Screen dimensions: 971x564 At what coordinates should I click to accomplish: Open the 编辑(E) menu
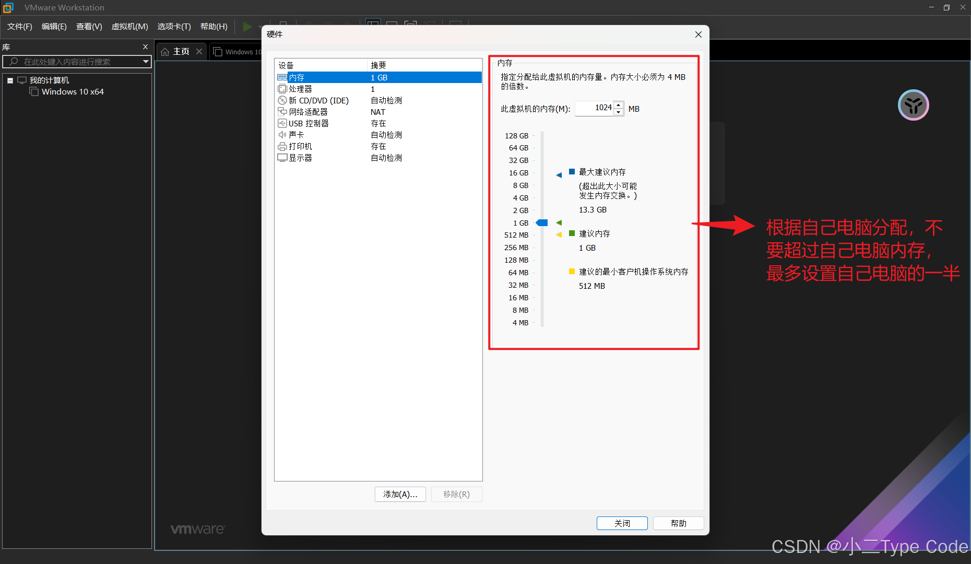tap(54, 26)
